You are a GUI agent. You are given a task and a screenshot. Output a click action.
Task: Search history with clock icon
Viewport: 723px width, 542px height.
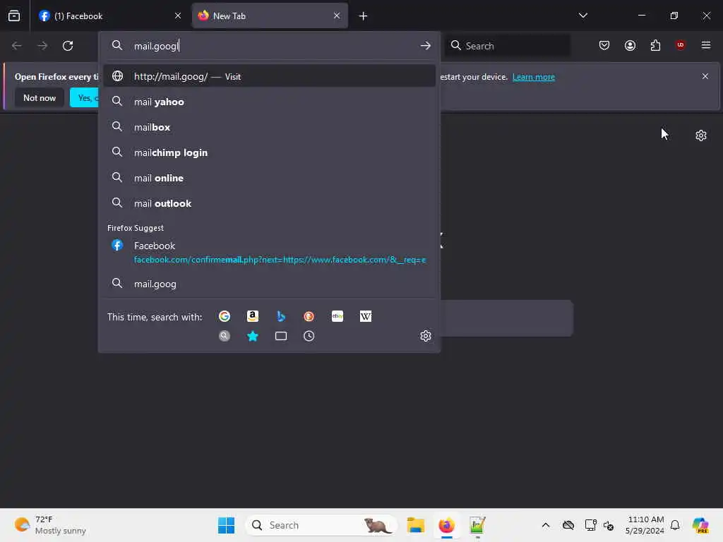pos(309,336)
